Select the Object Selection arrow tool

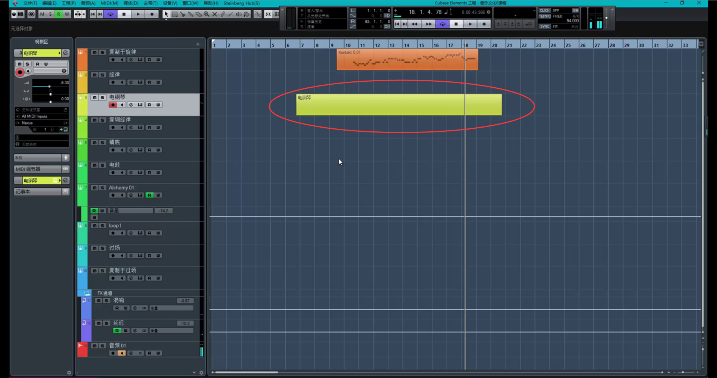166,14
